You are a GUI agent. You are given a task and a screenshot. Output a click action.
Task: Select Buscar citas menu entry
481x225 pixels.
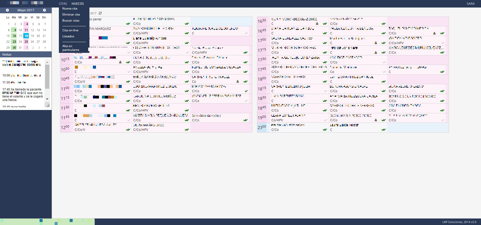pyautogui.click(x=71, y=21)
